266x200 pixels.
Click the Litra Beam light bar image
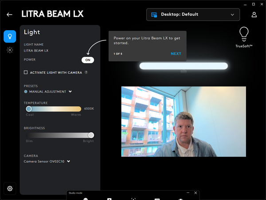[184, 66]
